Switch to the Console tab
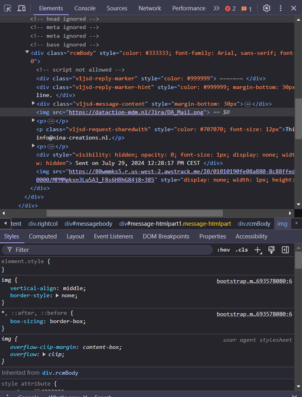This screenshot has width=302, height=397. (85, 8)
